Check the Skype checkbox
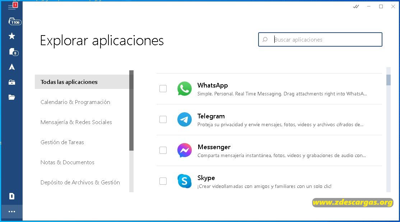The image size is (400, 222). point(163,181)
